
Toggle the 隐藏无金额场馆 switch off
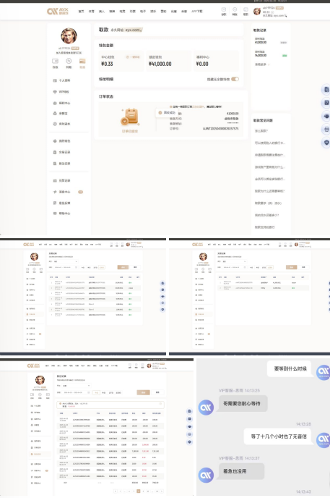tap(235, 79)
